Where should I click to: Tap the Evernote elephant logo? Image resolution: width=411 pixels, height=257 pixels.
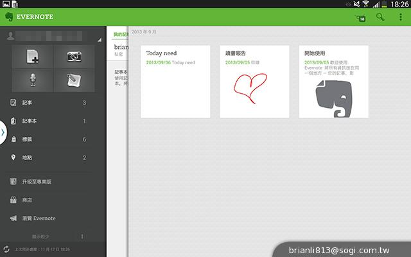pos(9,17)
